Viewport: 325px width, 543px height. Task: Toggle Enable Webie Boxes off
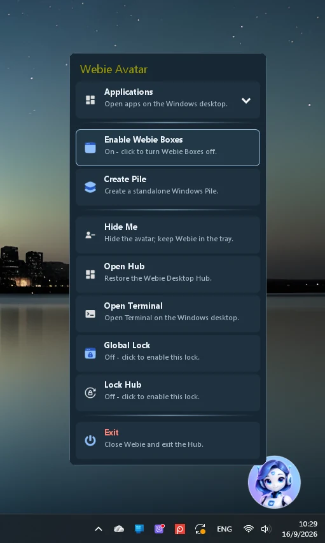pos(168,148)
